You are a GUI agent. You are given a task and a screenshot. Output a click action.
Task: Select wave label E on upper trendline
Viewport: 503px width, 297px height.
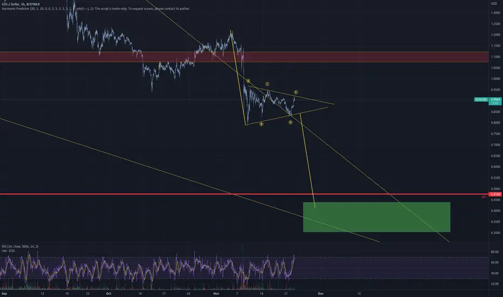(x=296, y=92)
